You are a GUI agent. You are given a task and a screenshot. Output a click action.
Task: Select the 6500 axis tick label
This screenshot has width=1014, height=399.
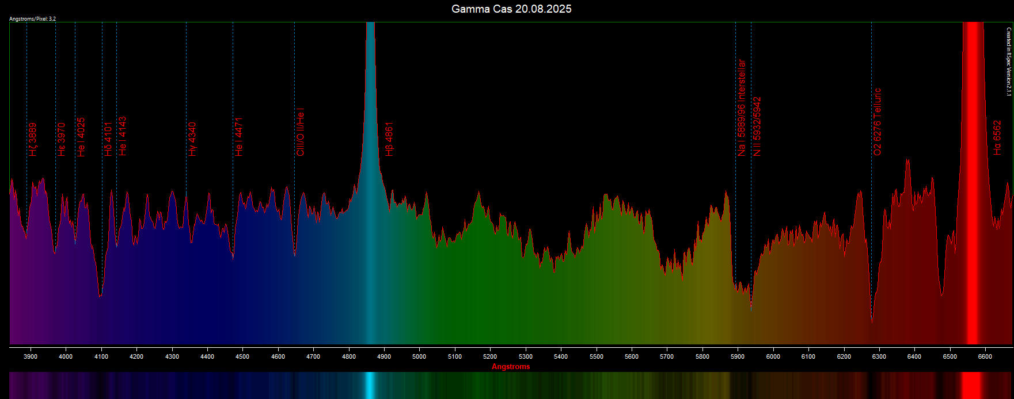950,356
